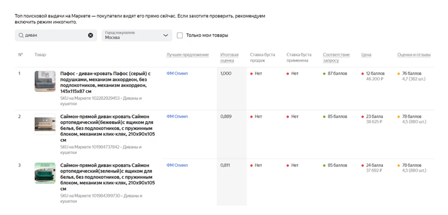The width and height of the screenshot is (448, 215).
Task: Tick the Только мои товары checkbox
Action: (x=180, y=35)
